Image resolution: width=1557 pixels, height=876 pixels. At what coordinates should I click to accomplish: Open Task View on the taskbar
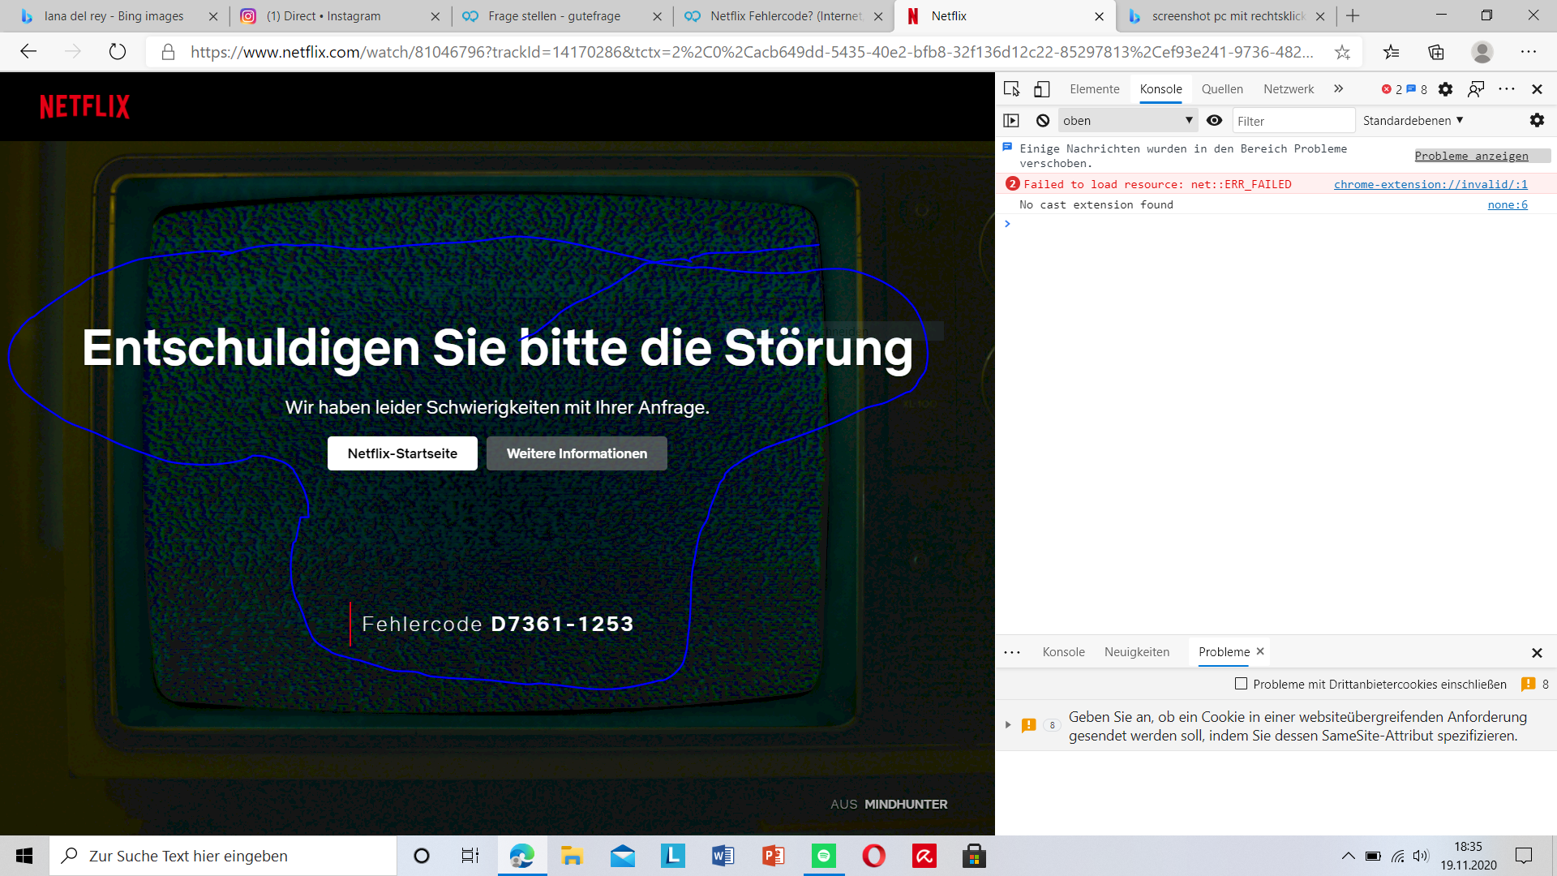470,856
